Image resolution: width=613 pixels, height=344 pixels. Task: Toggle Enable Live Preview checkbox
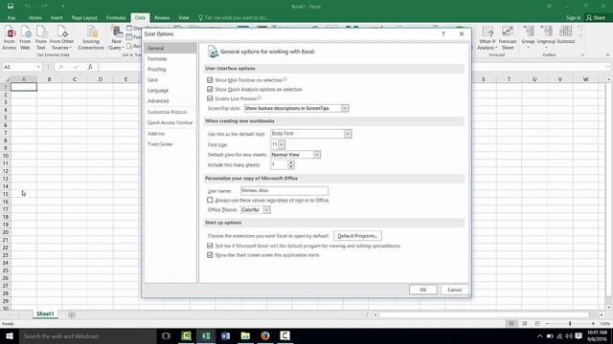(210, 98)
